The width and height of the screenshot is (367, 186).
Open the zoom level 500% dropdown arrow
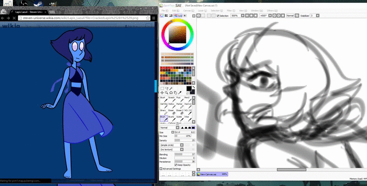[243, 16]
